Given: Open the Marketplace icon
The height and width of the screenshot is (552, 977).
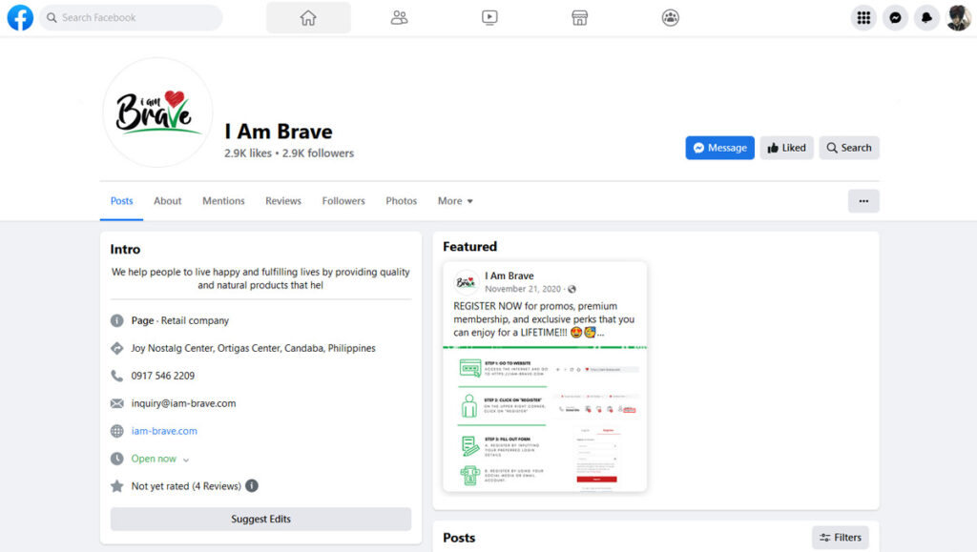Looking at the screenshot, I should point(579,17).
